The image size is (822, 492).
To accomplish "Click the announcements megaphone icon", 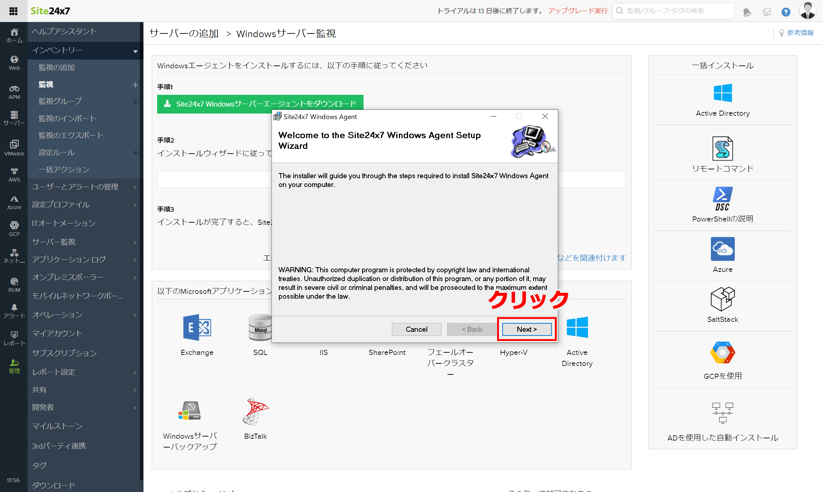I will [747, 12].
